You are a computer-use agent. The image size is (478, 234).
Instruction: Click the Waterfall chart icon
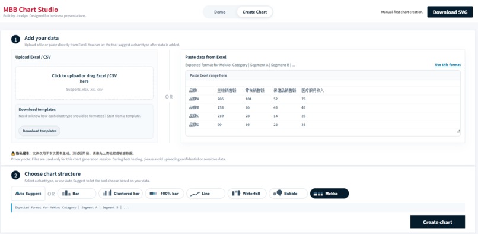click(236, 194)
